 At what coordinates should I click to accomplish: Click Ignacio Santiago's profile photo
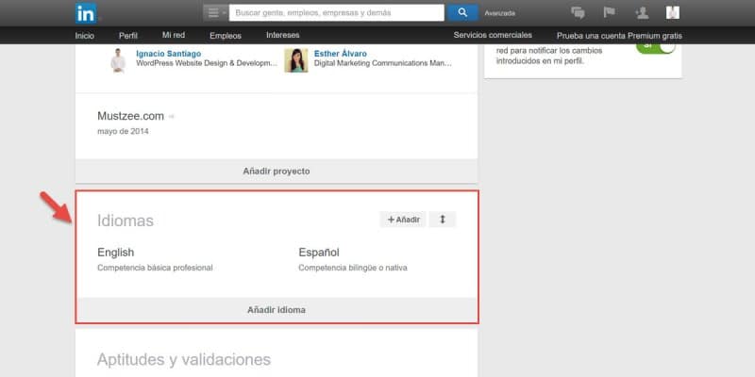[x=118, y=60]
